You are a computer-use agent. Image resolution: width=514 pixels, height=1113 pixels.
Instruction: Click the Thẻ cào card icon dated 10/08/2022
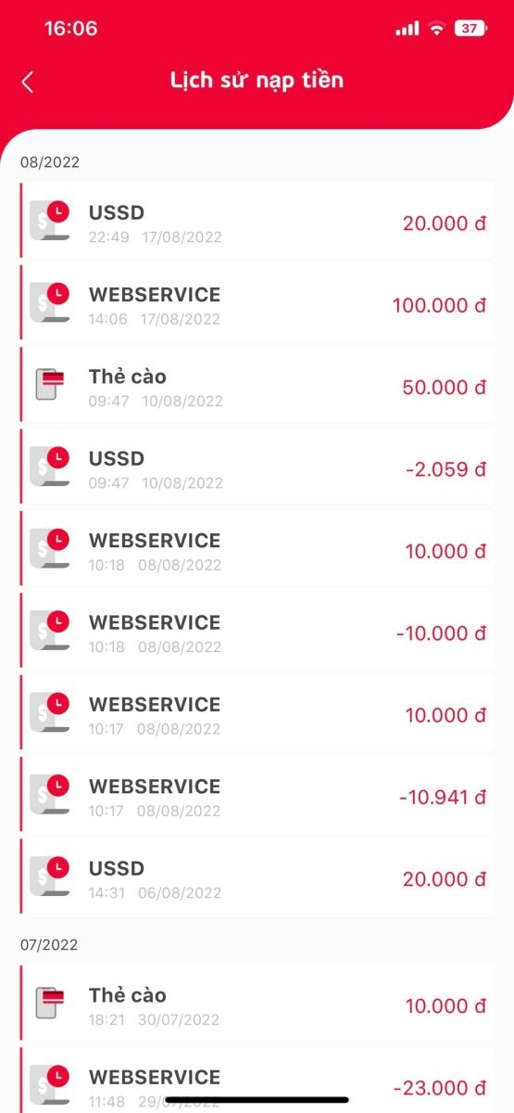(50, 383)
